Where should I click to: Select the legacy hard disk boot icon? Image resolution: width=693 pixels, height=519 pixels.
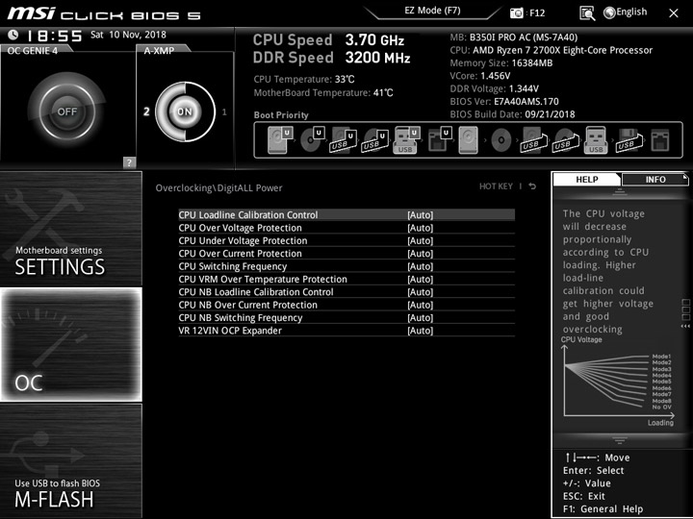468,140
